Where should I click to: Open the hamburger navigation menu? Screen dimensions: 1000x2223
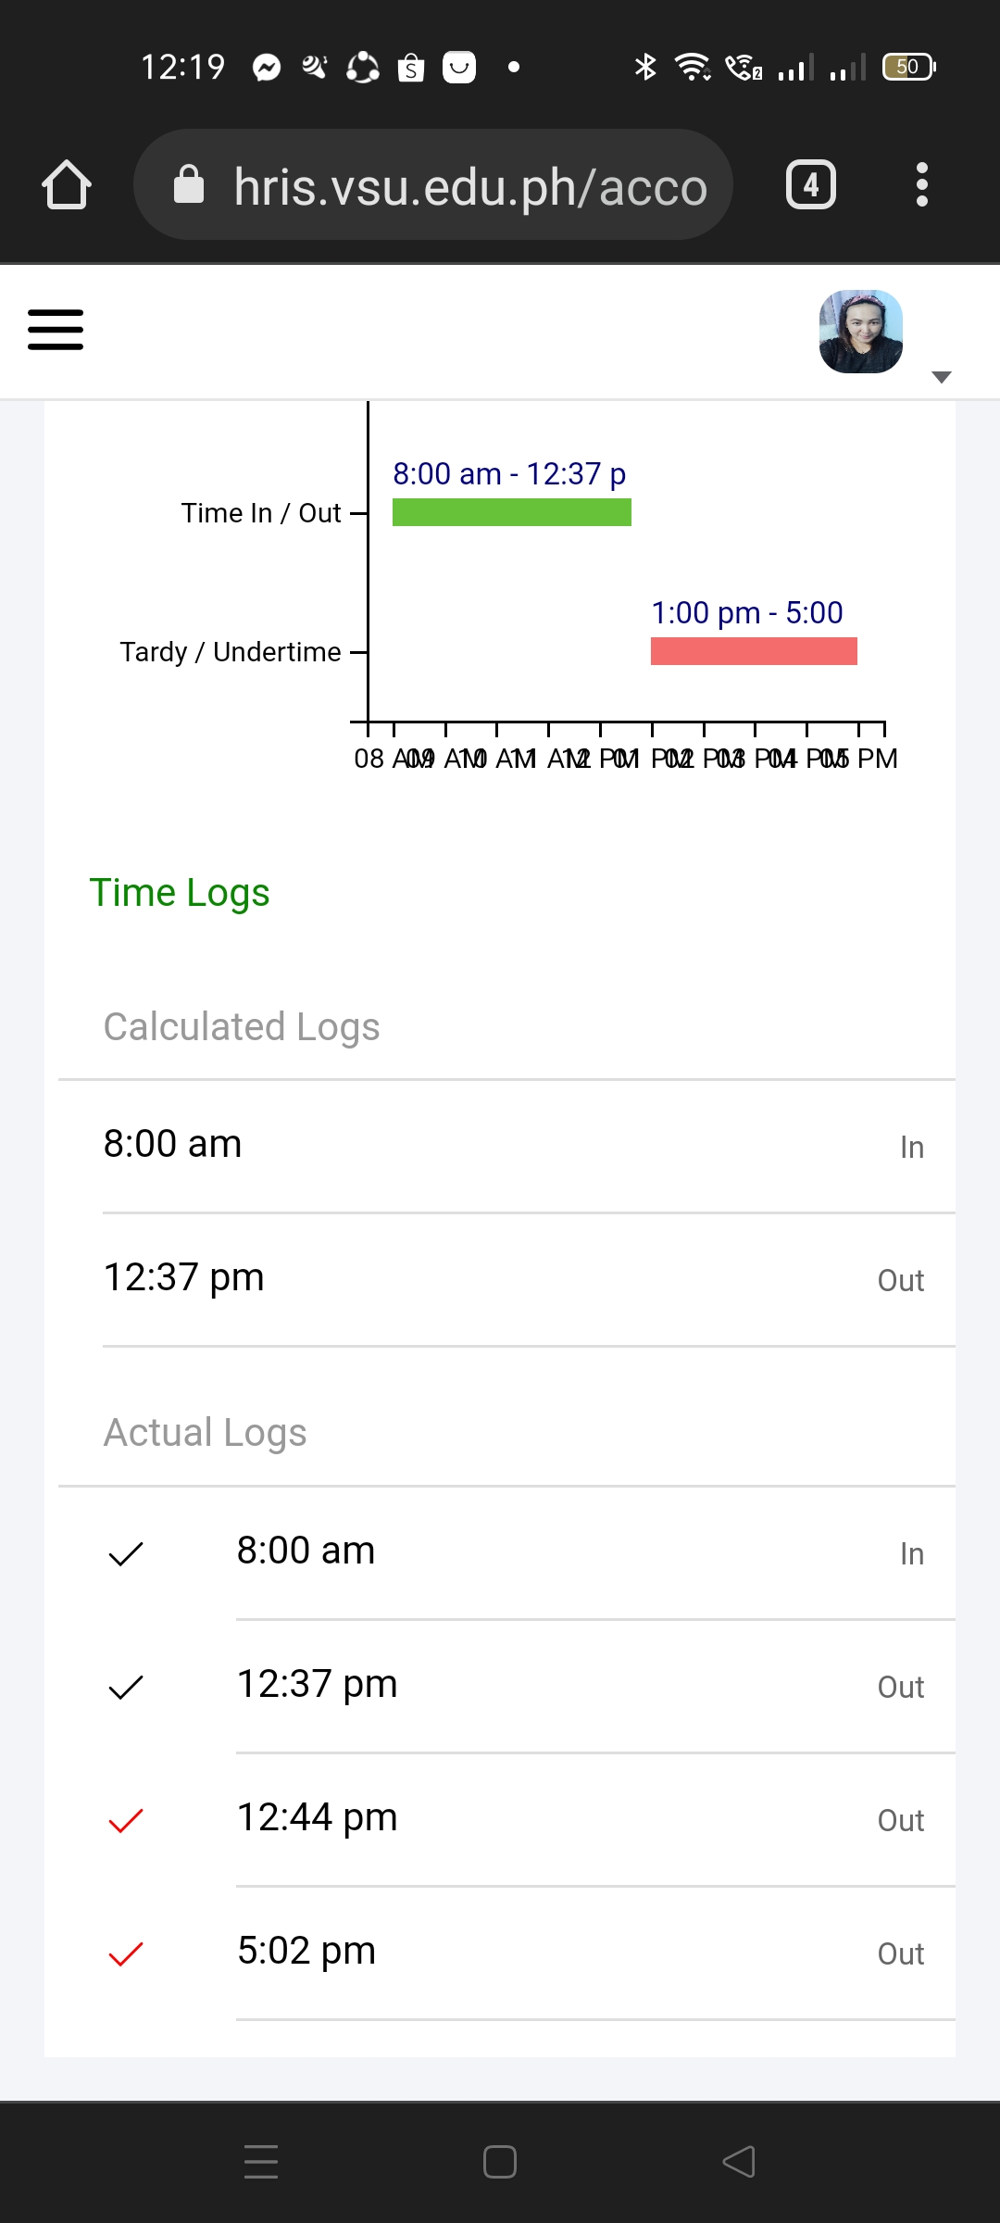coord(56,330)
